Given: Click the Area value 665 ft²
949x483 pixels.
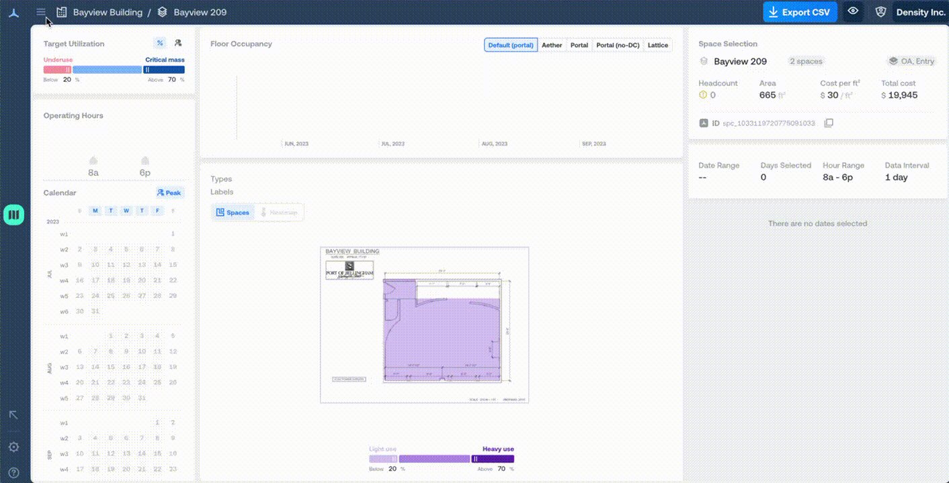Looking at the screenshot, I should [772, 95].
